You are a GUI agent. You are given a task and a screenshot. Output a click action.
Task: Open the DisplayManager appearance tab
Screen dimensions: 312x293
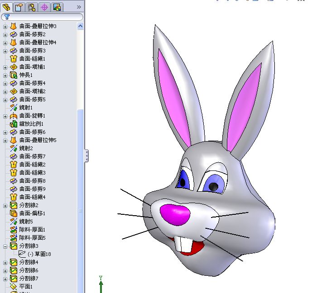click(57, 7)
